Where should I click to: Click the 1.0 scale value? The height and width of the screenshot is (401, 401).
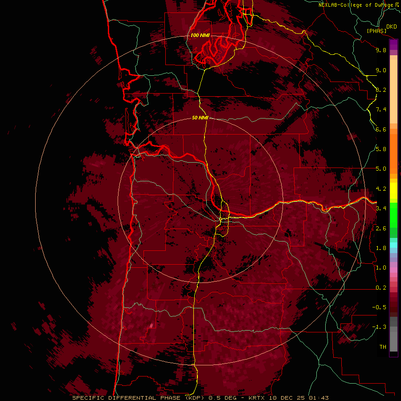[381, 268]
